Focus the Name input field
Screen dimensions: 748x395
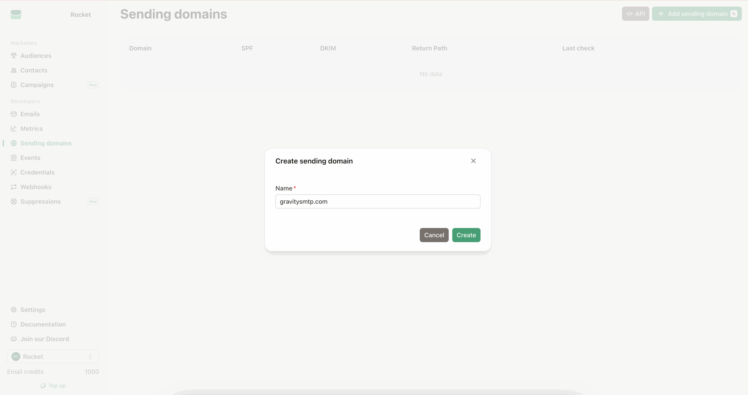378,201
